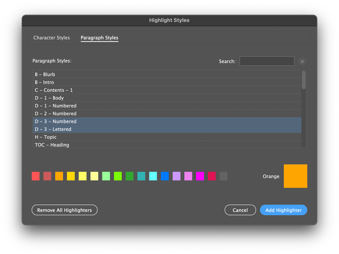Click the Add Highlighter button
This screenshot has width=339, height=254.
click(x=283, y=210)
